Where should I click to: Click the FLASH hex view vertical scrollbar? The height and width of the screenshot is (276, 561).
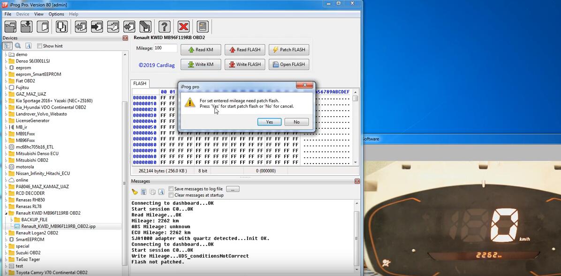[355, 127]
